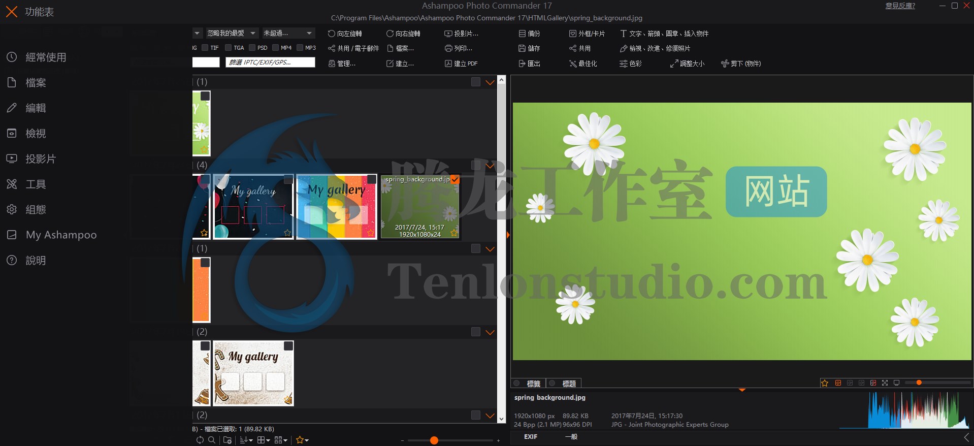Open the 檔案 menu section
Screen dimensions: 974x446
(26, 82)
